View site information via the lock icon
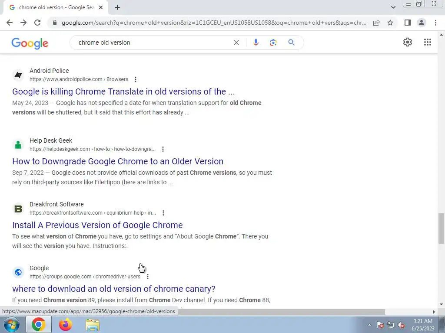The image size is (445, 333). (x=55, y=23)
